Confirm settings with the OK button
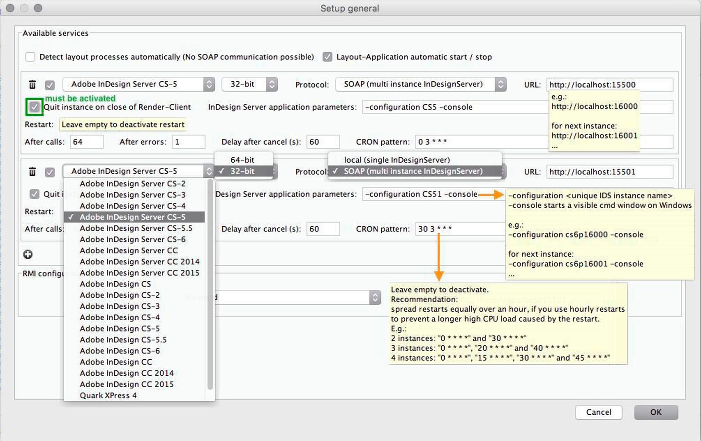 pyautogui.click(x=656, y=412)
